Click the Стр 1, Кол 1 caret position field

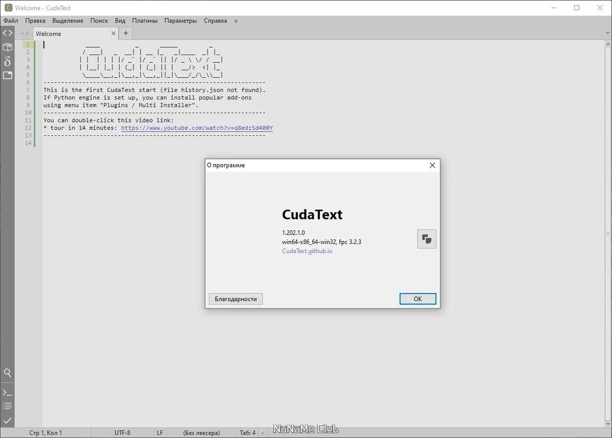click(x=46, y=432)
